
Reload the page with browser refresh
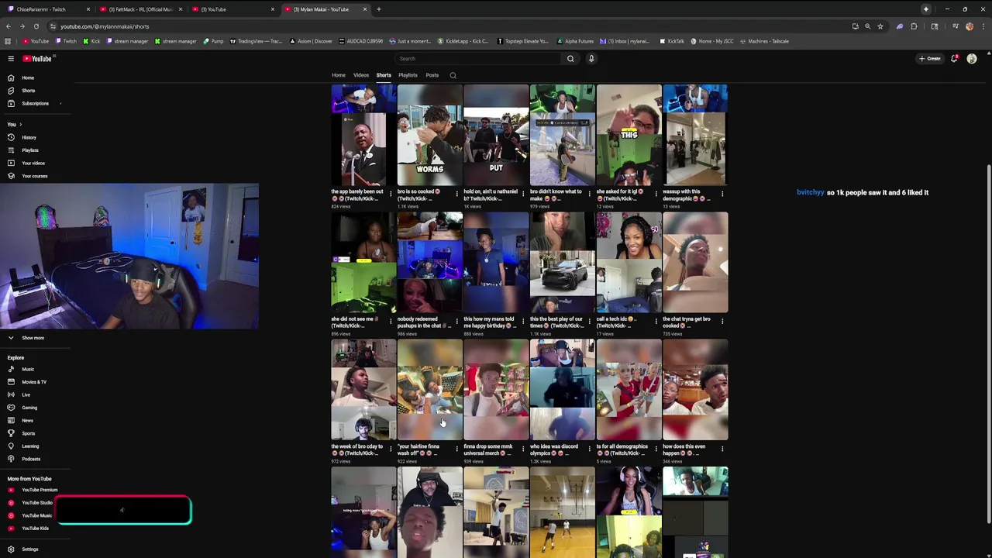36,26
